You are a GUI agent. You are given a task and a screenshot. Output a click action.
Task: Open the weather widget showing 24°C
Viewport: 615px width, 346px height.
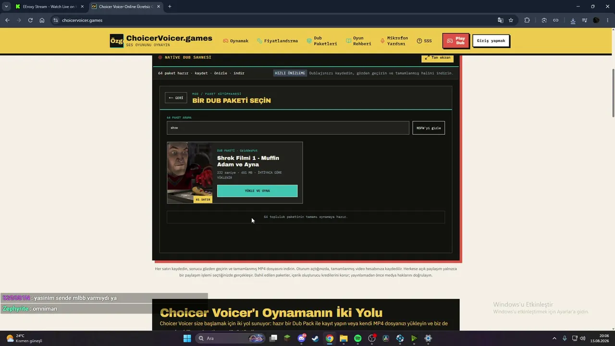(x=24, y=338)
